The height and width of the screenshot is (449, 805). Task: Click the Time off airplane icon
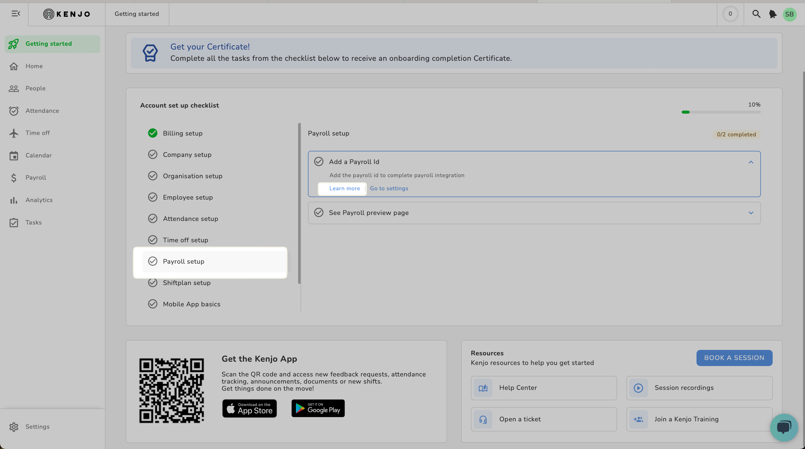point(14,133)
